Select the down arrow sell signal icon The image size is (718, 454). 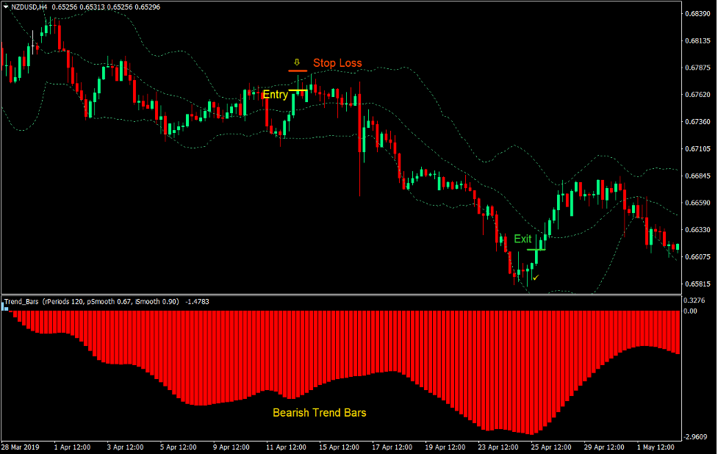tap(297, 62)
